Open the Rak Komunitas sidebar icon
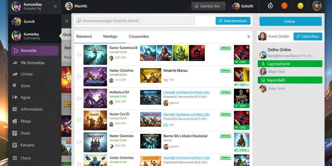The height and width of the screenshot is (166, 332). [15, 63]
